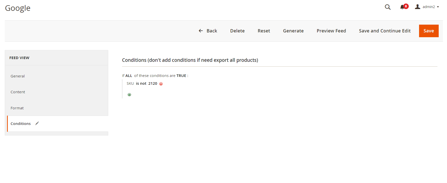Open the search magnifier icon
The width and height of the screenshot is (447, 183).
pos(388,7)
